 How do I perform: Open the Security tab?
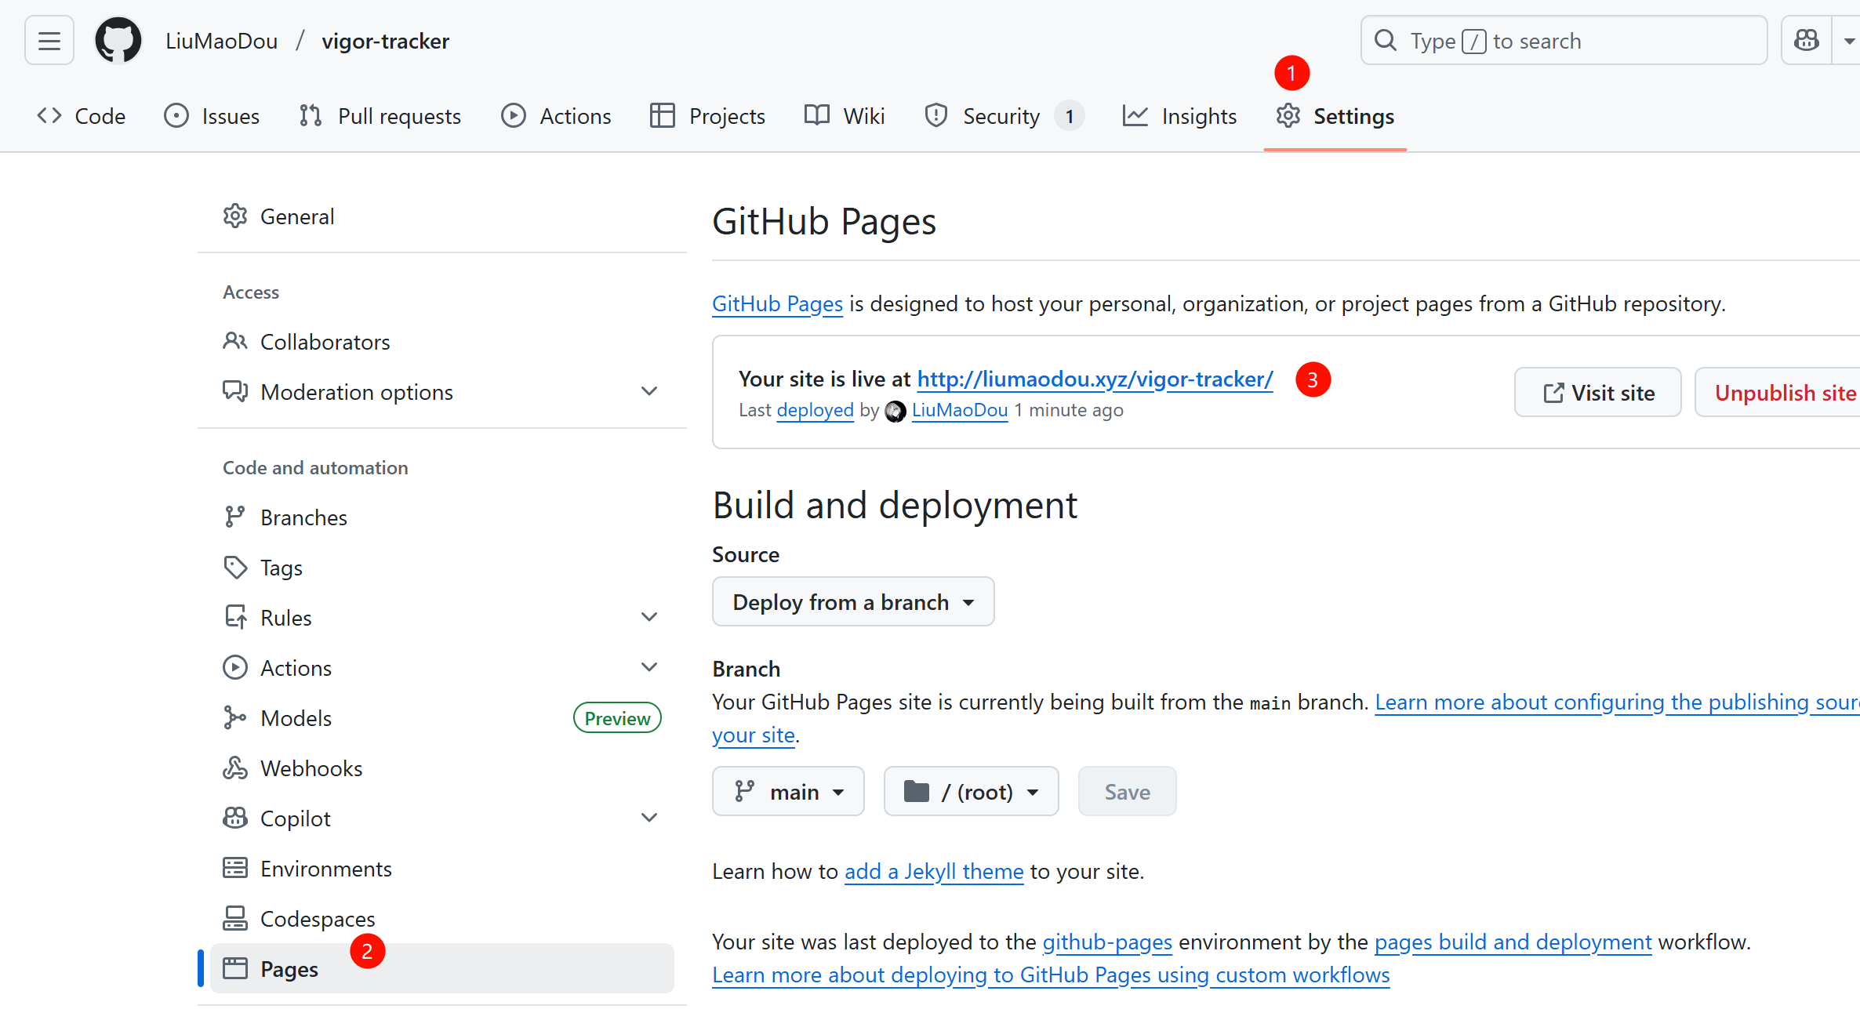(x=1001, y=116)
